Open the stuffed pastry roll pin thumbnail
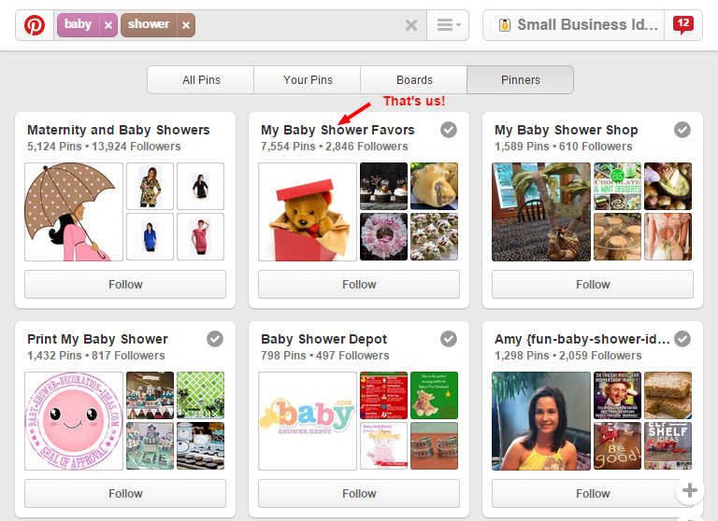Image resolution: width=718 pixels, height=521 pixels. coord(434,186)
